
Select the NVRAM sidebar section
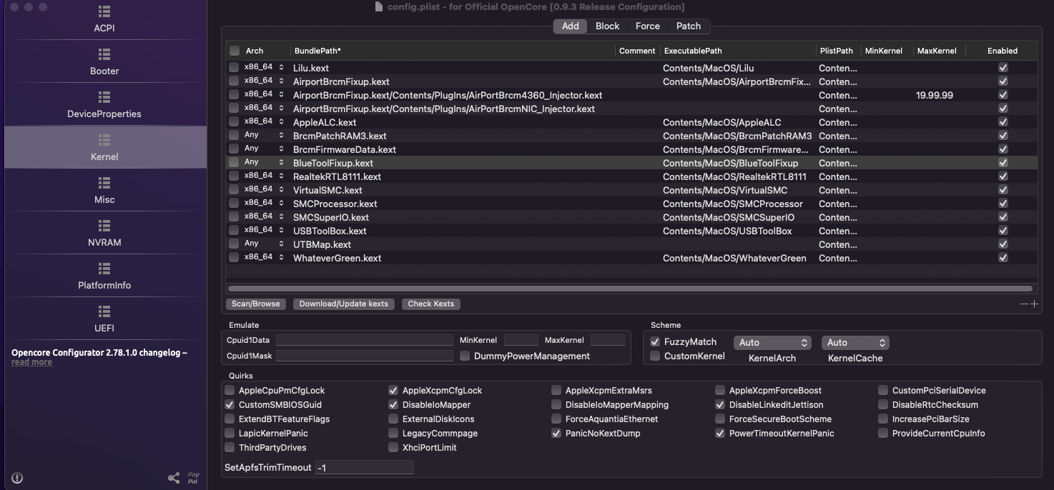104,234
